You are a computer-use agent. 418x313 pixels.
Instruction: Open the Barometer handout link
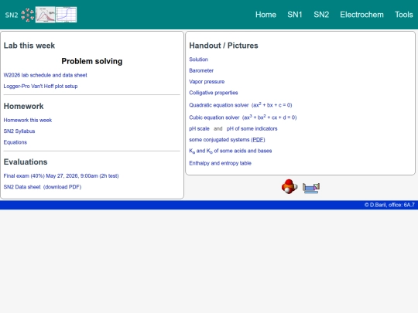pyautogui.click(x=201, y=70)
